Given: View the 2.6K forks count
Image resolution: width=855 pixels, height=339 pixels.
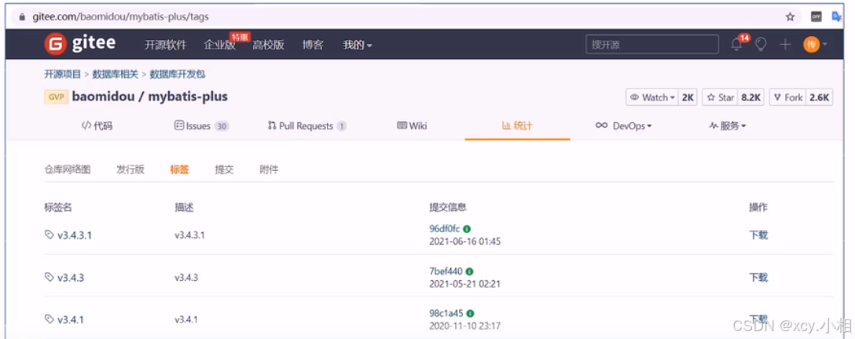Looking at the screenshot, I should [819, 97].
